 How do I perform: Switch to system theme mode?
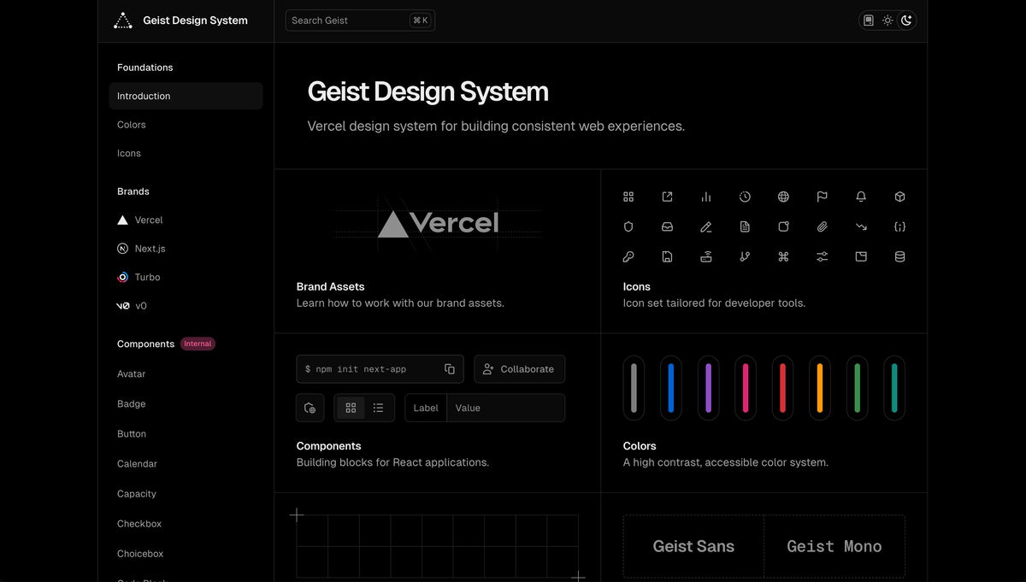tap(869, 21)
